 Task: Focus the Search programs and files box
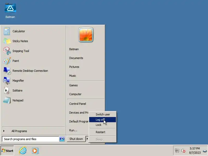(30, 139)
